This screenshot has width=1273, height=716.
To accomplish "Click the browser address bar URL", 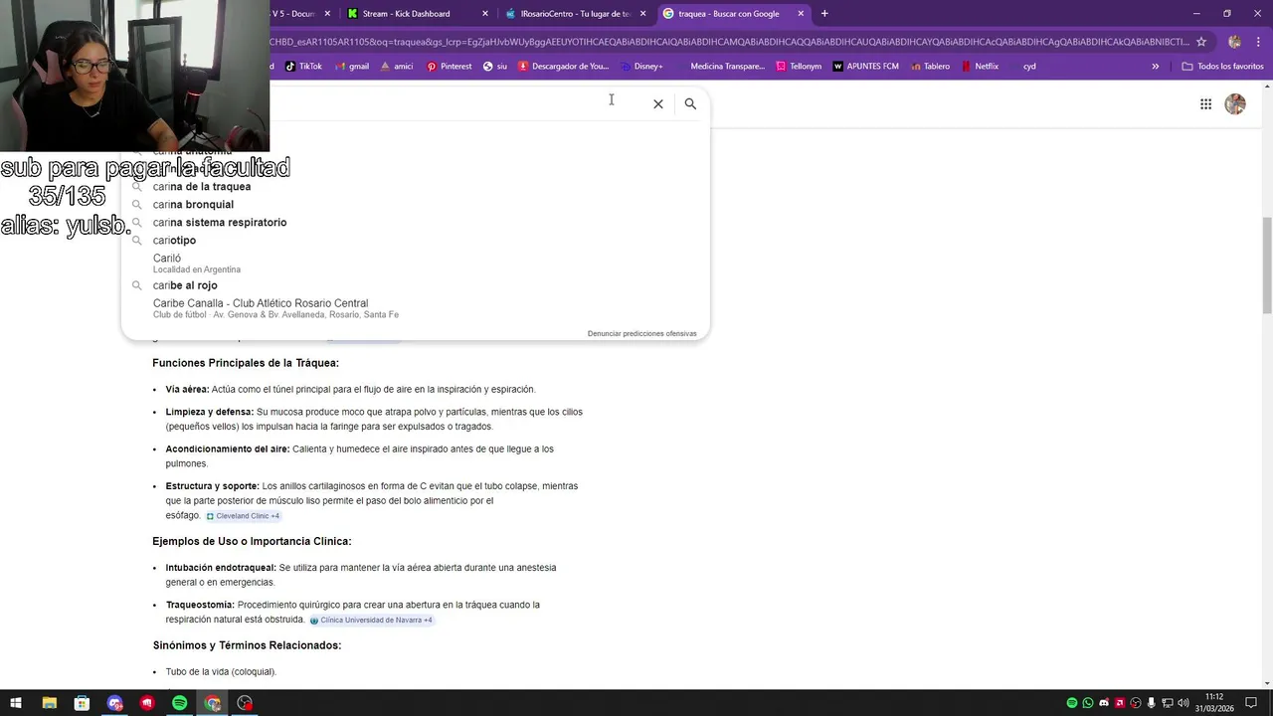I will [729, 42].
